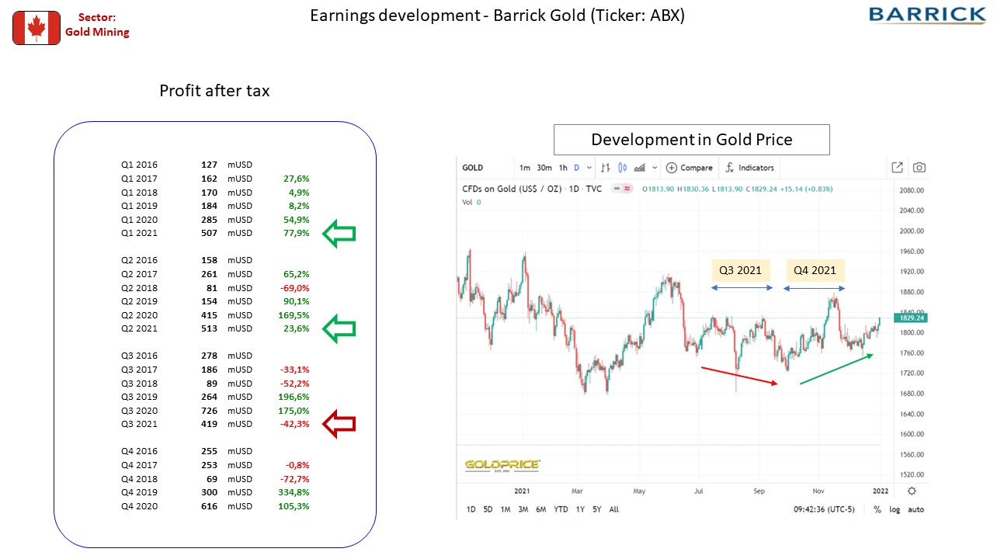
Task: Click the 77,9% growth value
Action: click(x=297, y=233)
